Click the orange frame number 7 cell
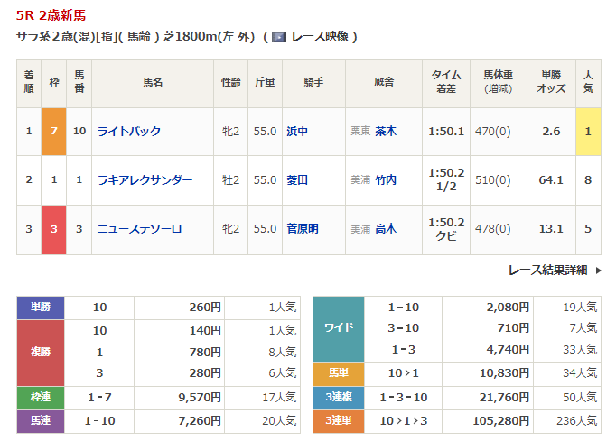This screenshot has width=616, height=441. 54,132
